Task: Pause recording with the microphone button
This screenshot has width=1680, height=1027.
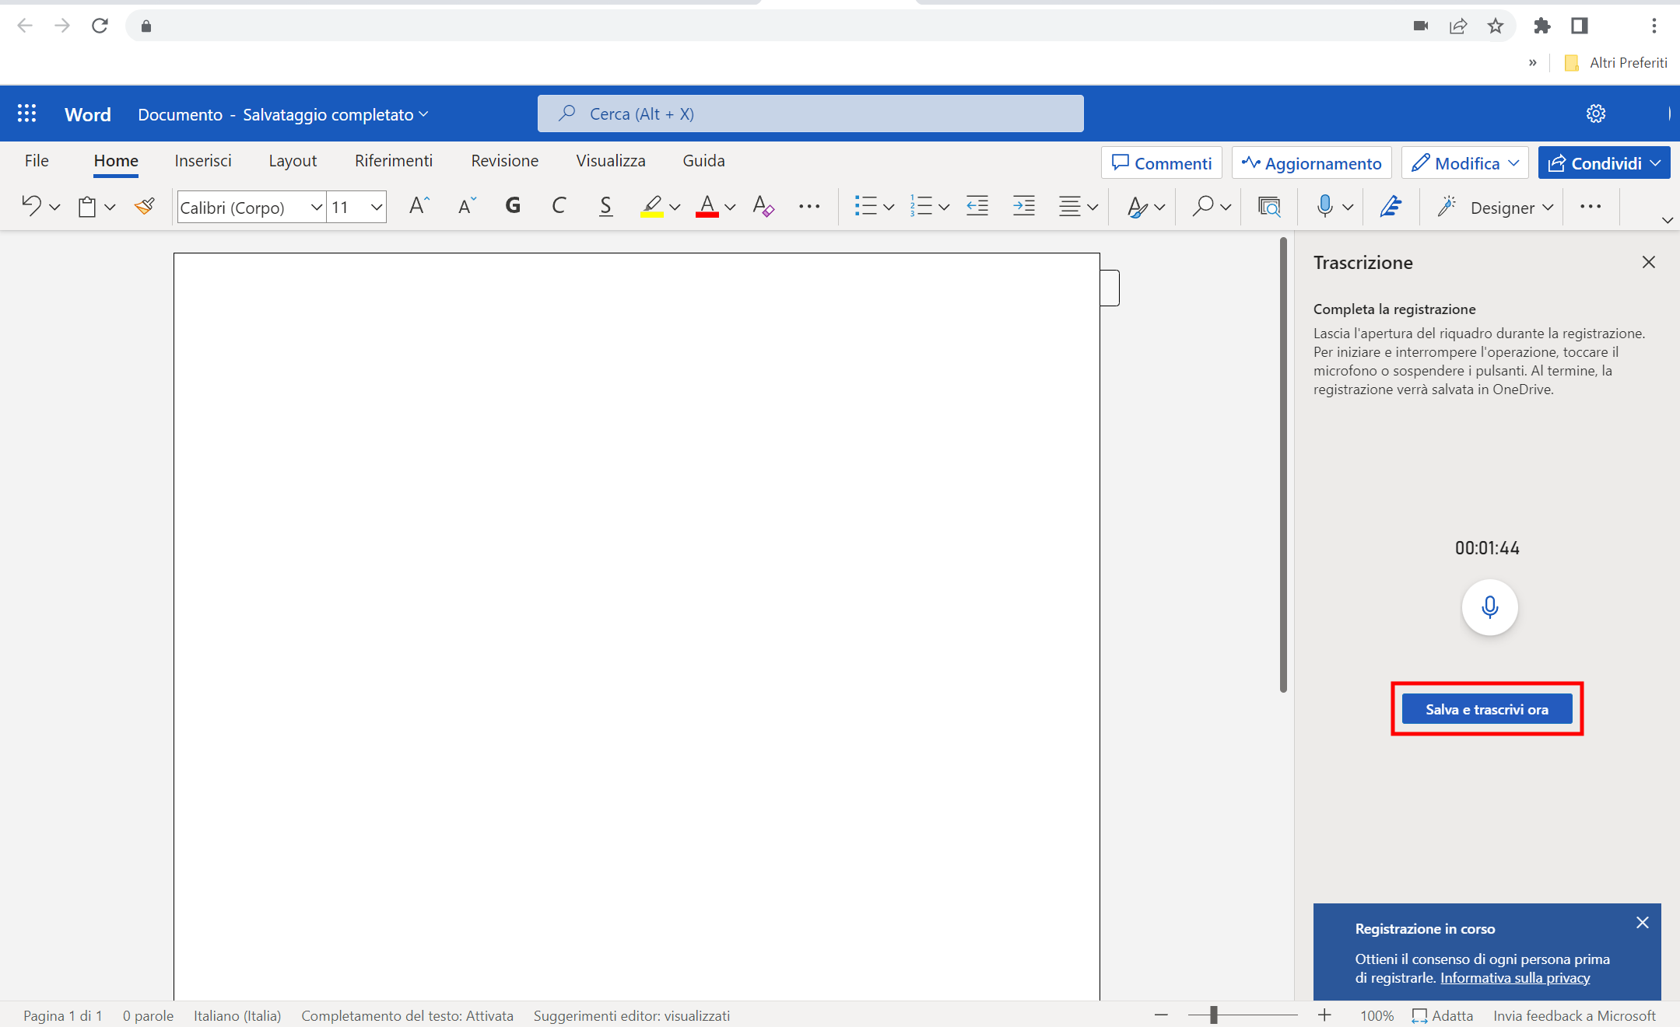Action: pyautogui.click(x=1489, y=608)
